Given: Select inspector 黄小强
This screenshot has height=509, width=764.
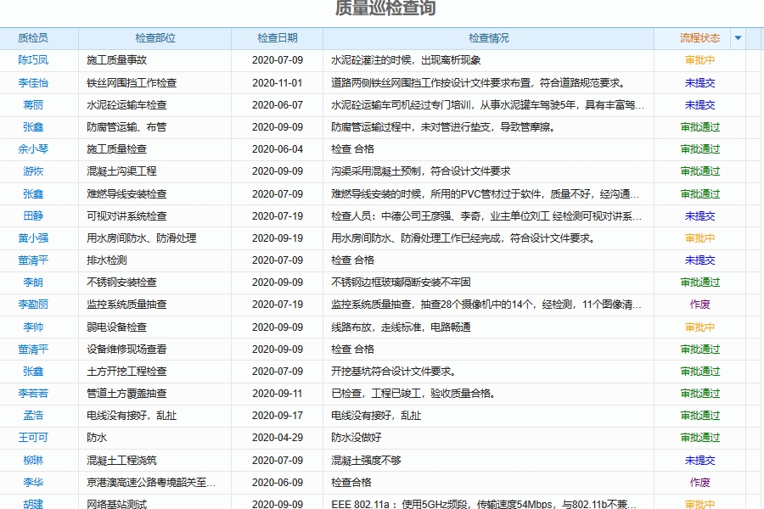Looking at the screenshot, I should click(x=32, y=238).
